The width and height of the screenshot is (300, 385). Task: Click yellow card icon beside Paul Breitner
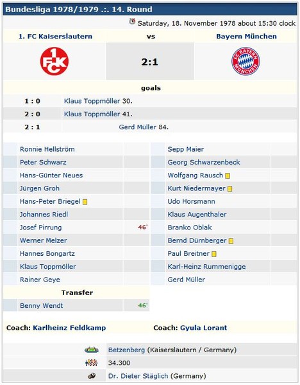(214, 254)
